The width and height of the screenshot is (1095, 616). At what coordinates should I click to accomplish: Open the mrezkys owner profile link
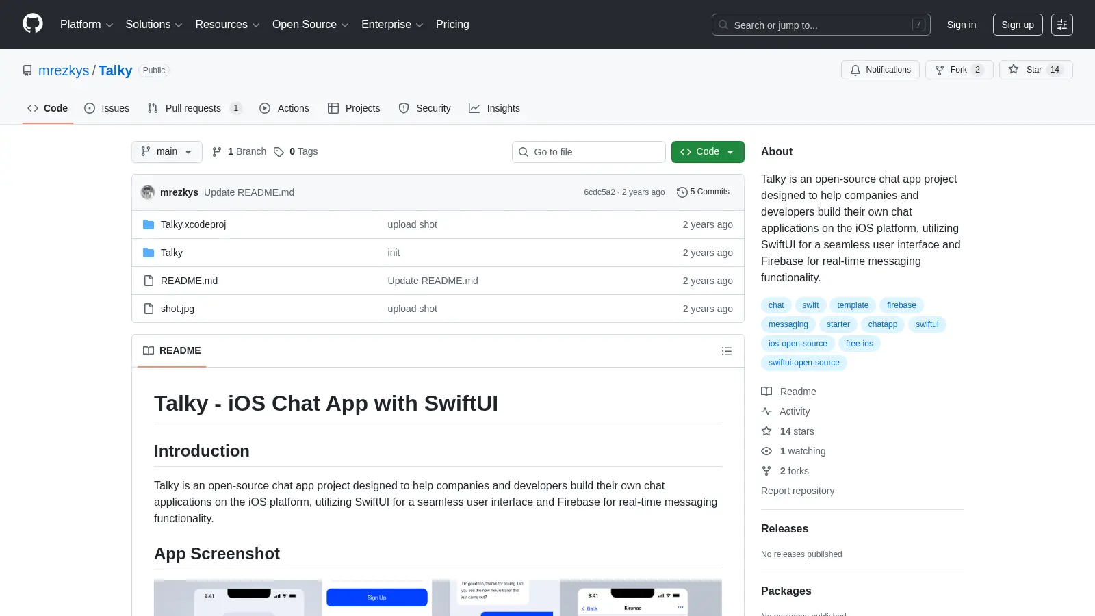pos(64,70)
